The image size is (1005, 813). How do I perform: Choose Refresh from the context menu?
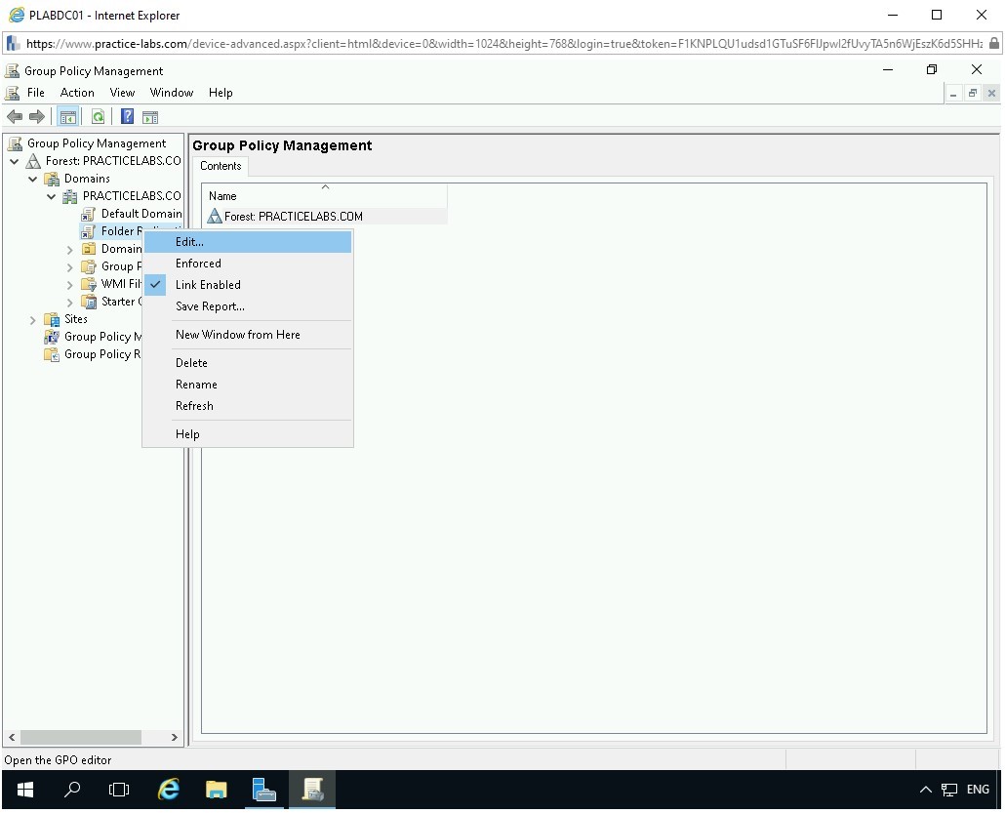point(248,406)
